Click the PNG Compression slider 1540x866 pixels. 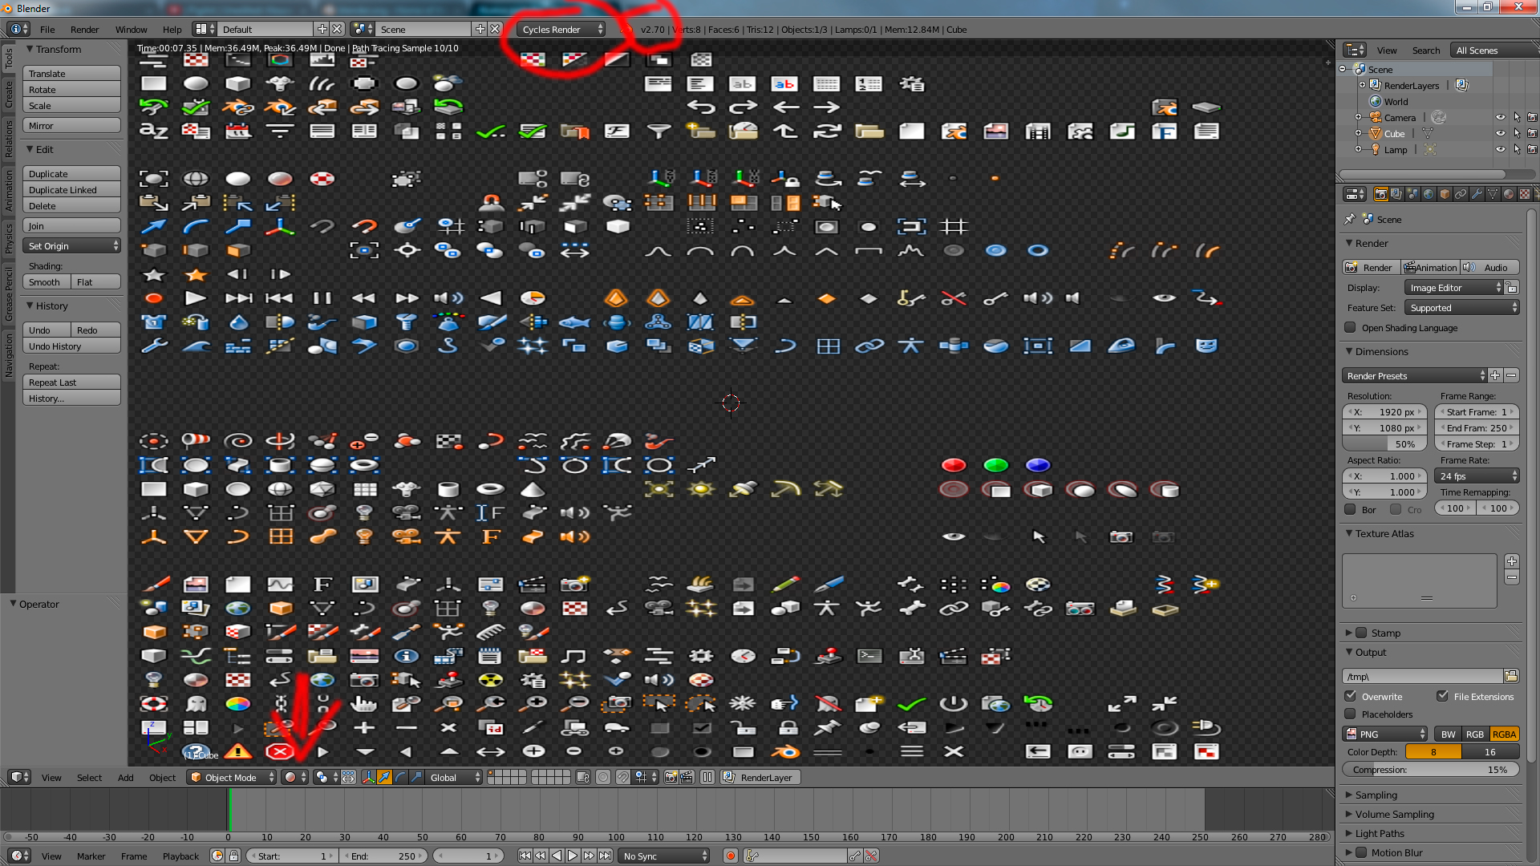(x=1430, y=769)
